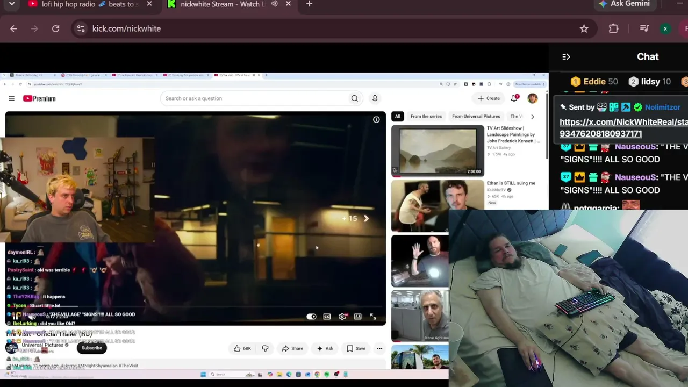Open Nolimitzor's profile from pinned message
Viewport: 688px width, 387px height.
click(663, 107)
